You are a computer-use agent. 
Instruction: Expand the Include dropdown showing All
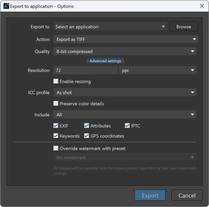click(x=125, y=115)
